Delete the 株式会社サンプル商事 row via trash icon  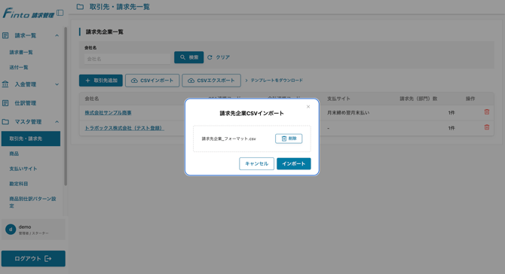tap(487, 112)
